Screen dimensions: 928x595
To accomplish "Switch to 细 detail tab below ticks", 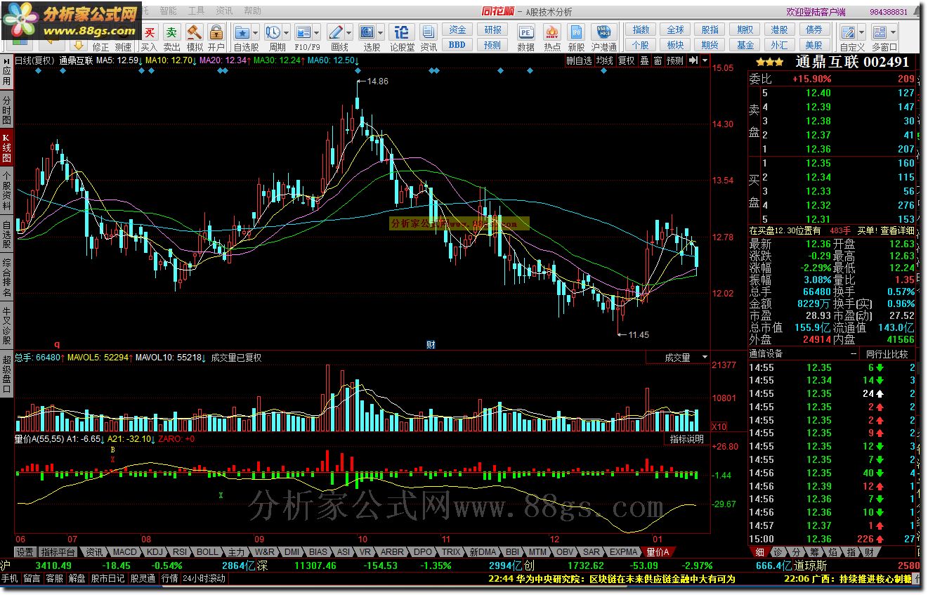I will (x=761, y=552).
